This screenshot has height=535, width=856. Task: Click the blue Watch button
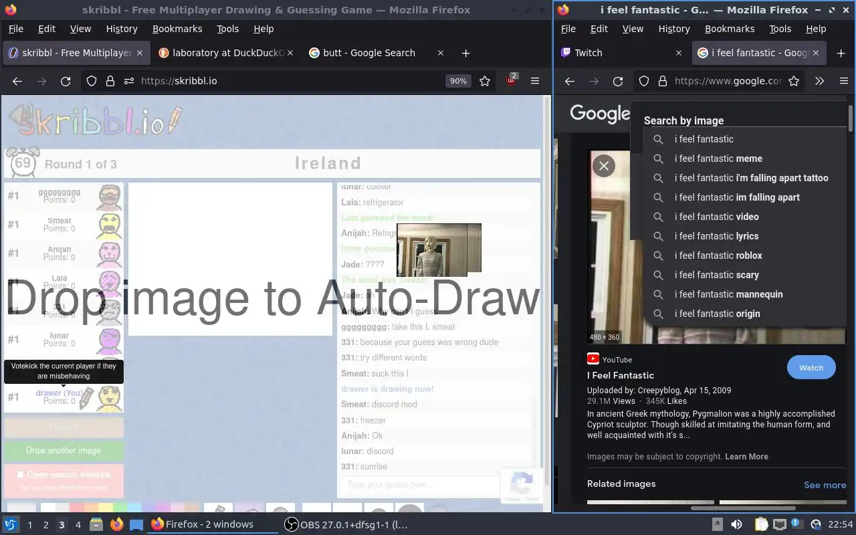coord(811,368)
